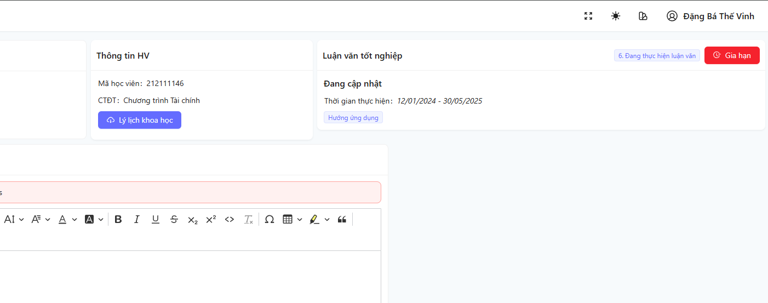This screenshot has width=768, height=303.
Task: Toggle bold formatting in editor toolbar
Action: pos(118,220)
